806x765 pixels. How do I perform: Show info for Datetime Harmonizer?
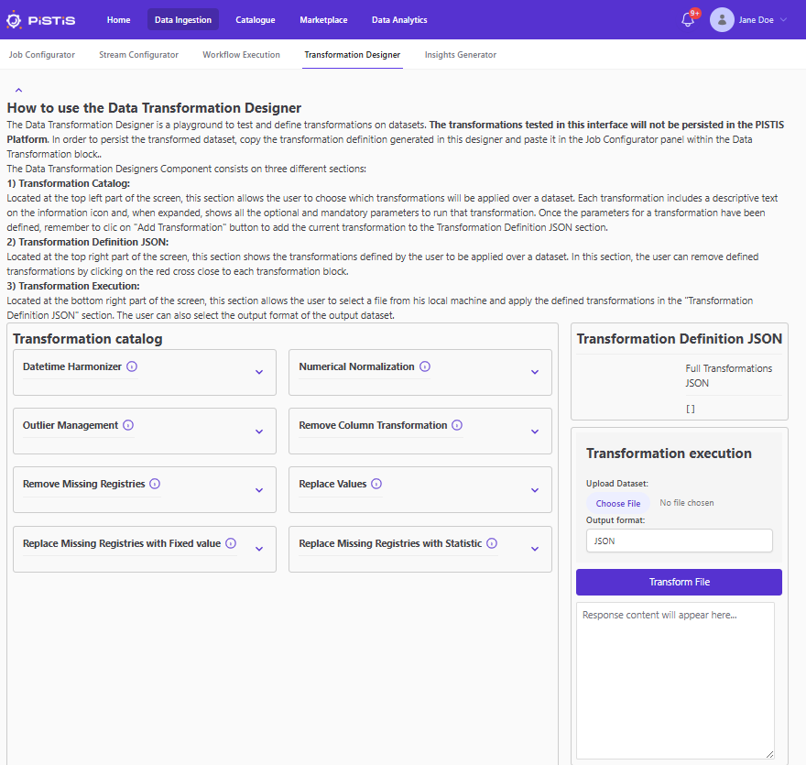[x=132, y=366]
